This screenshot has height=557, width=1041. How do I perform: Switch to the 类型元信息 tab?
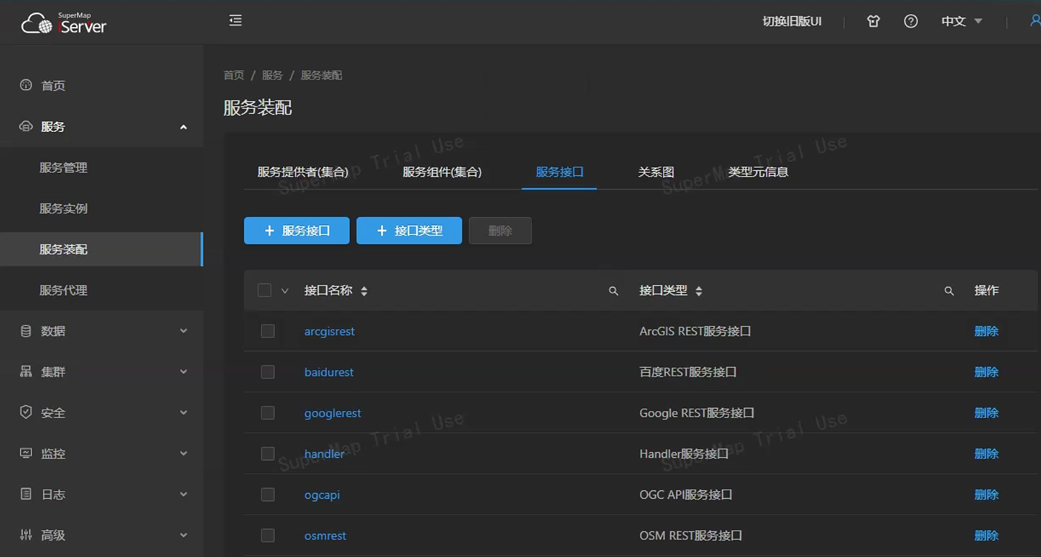[758, 172]
